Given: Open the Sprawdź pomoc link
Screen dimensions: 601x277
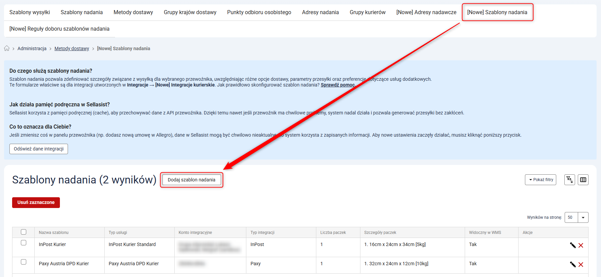Looking at the screenshot, I should 338,85.
